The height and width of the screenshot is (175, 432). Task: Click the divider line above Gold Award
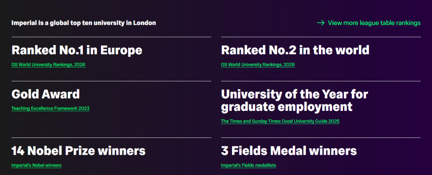coord(111,81)
